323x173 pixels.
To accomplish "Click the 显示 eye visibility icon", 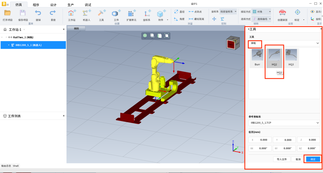I will [x=313, y=12].
